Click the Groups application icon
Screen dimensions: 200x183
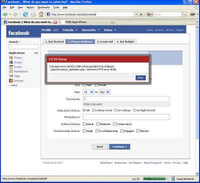(11, 62)
